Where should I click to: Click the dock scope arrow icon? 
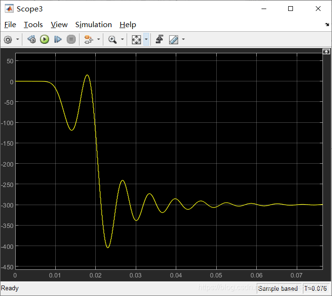click(x=327, y=25)
